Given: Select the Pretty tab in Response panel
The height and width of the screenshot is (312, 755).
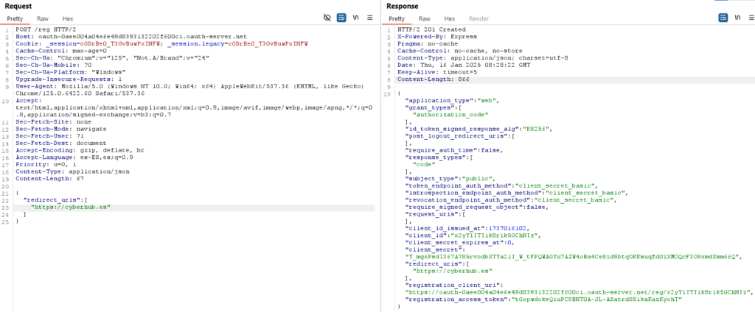Looking at the screenshot, I should (397, 18).
